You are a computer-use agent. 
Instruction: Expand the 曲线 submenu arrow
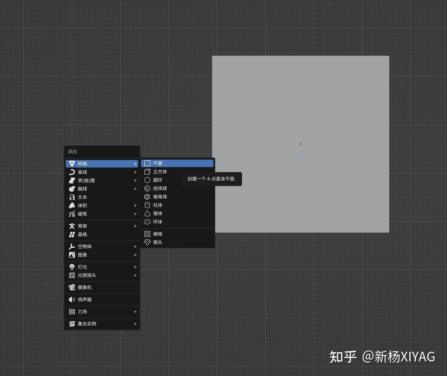tap(136, 172)
